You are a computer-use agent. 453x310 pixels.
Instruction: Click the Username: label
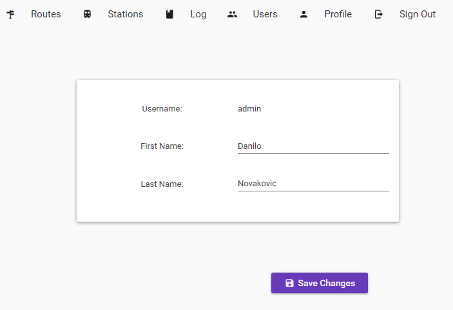point(162,109)
